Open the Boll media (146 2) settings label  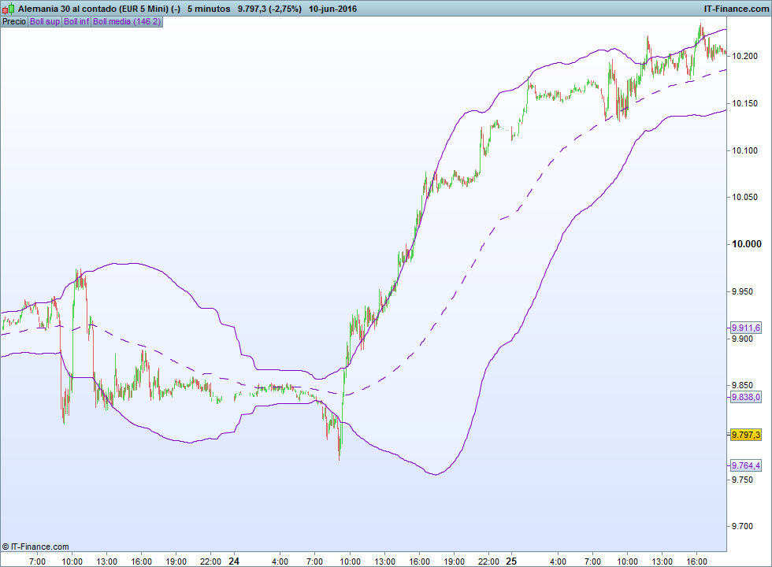click(x=127, y=22)
